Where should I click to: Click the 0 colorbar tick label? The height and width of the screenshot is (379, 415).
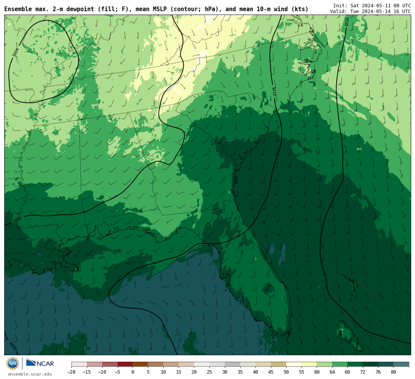133,372
